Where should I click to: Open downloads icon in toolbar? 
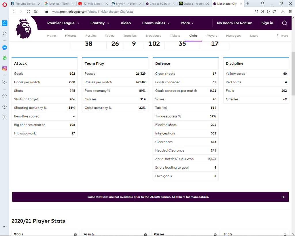(283, 12)
